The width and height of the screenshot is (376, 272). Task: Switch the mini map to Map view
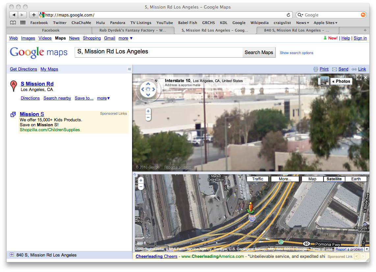point(312,179)
